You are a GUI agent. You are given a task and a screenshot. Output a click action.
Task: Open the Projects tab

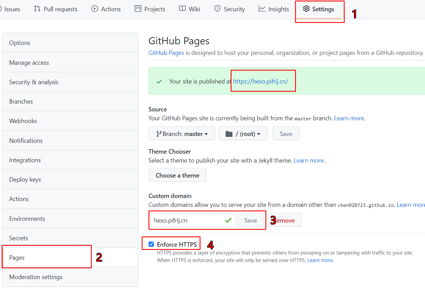150,9
